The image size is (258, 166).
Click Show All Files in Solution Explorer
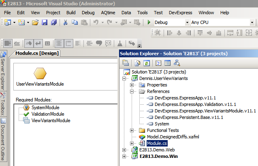point(137,63)
